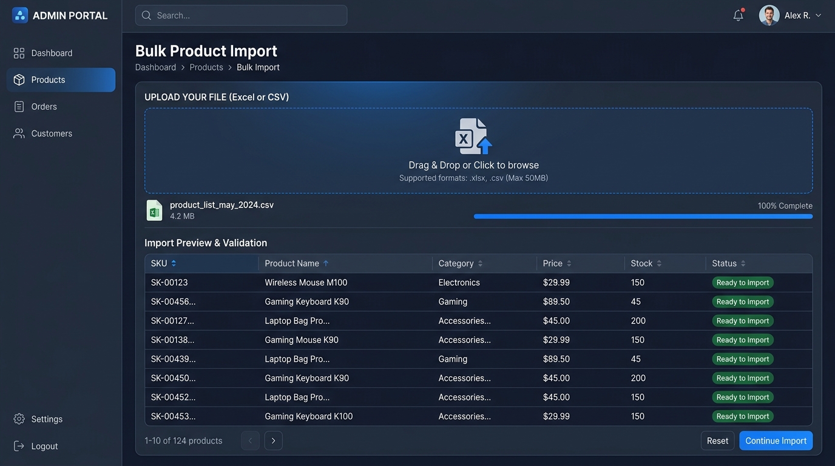This screenshot has height=466, width=835.
Task: Toggle sort on Price column
Action: (569, 263)
